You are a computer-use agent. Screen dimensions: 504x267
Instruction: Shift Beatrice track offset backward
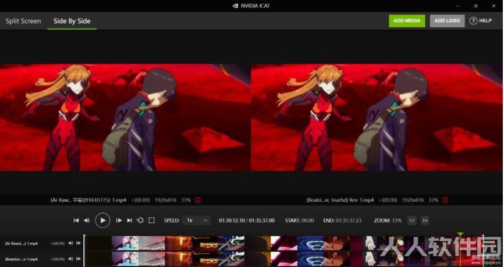[x=70, y=259]
